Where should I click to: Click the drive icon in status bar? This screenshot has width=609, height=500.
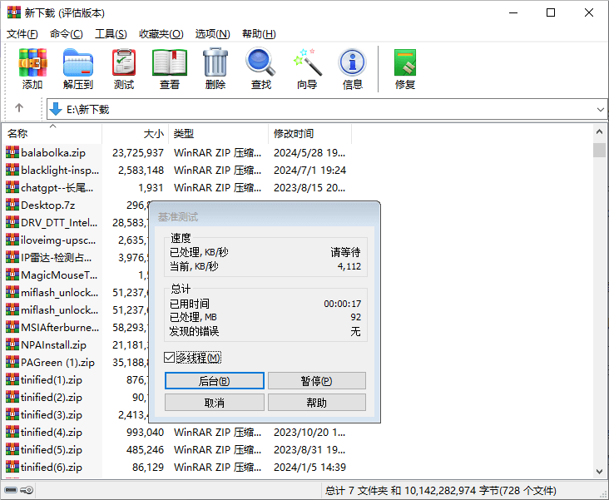[11, 490]
